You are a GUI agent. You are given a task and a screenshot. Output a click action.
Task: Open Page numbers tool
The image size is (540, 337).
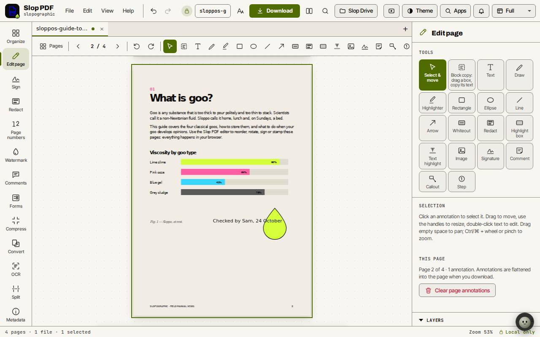pos(16,130)
